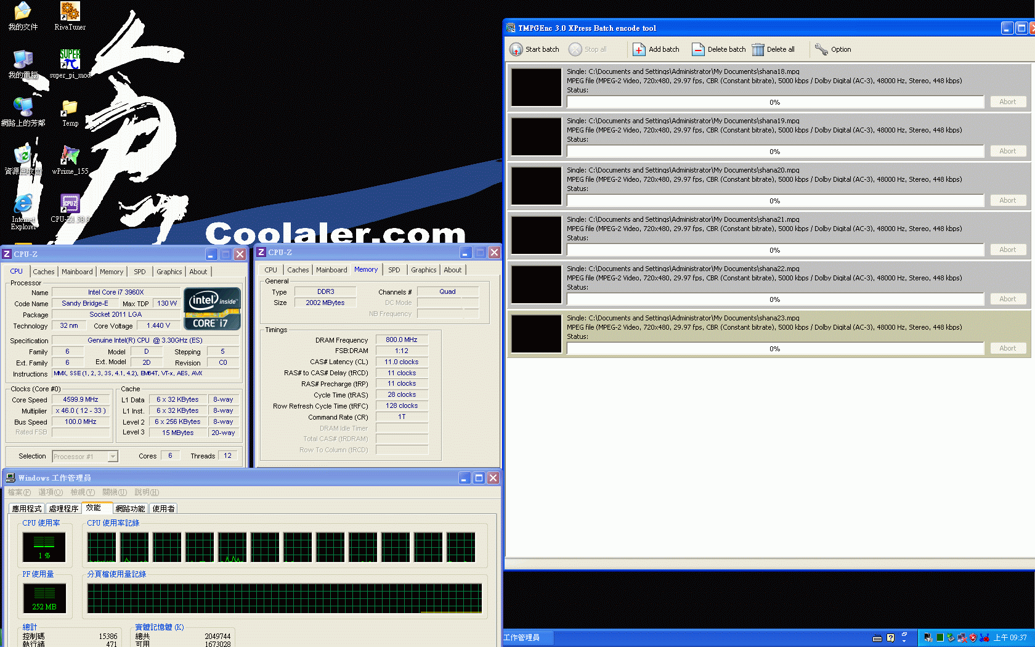Click the Add batch plus icon
This screenshot has width=1035, height=647.
point(639,49)
